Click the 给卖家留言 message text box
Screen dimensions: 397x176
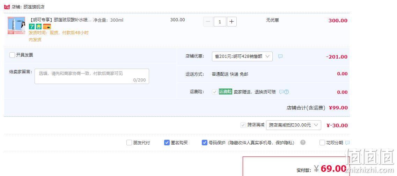(91, 76)
